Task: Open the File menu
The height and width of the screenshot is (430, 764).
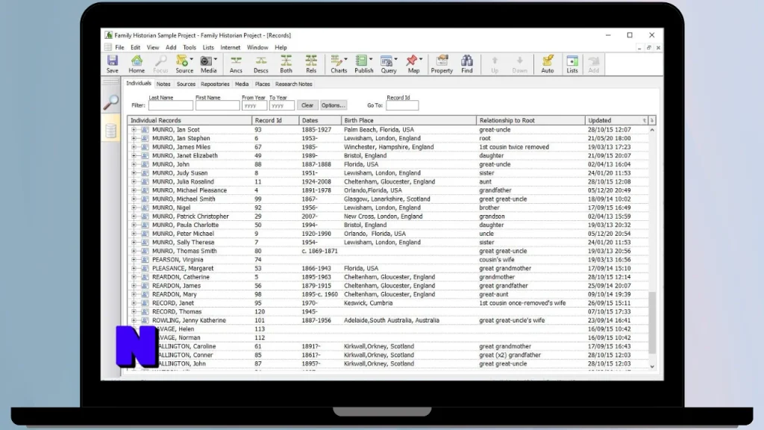Action: 119,47
